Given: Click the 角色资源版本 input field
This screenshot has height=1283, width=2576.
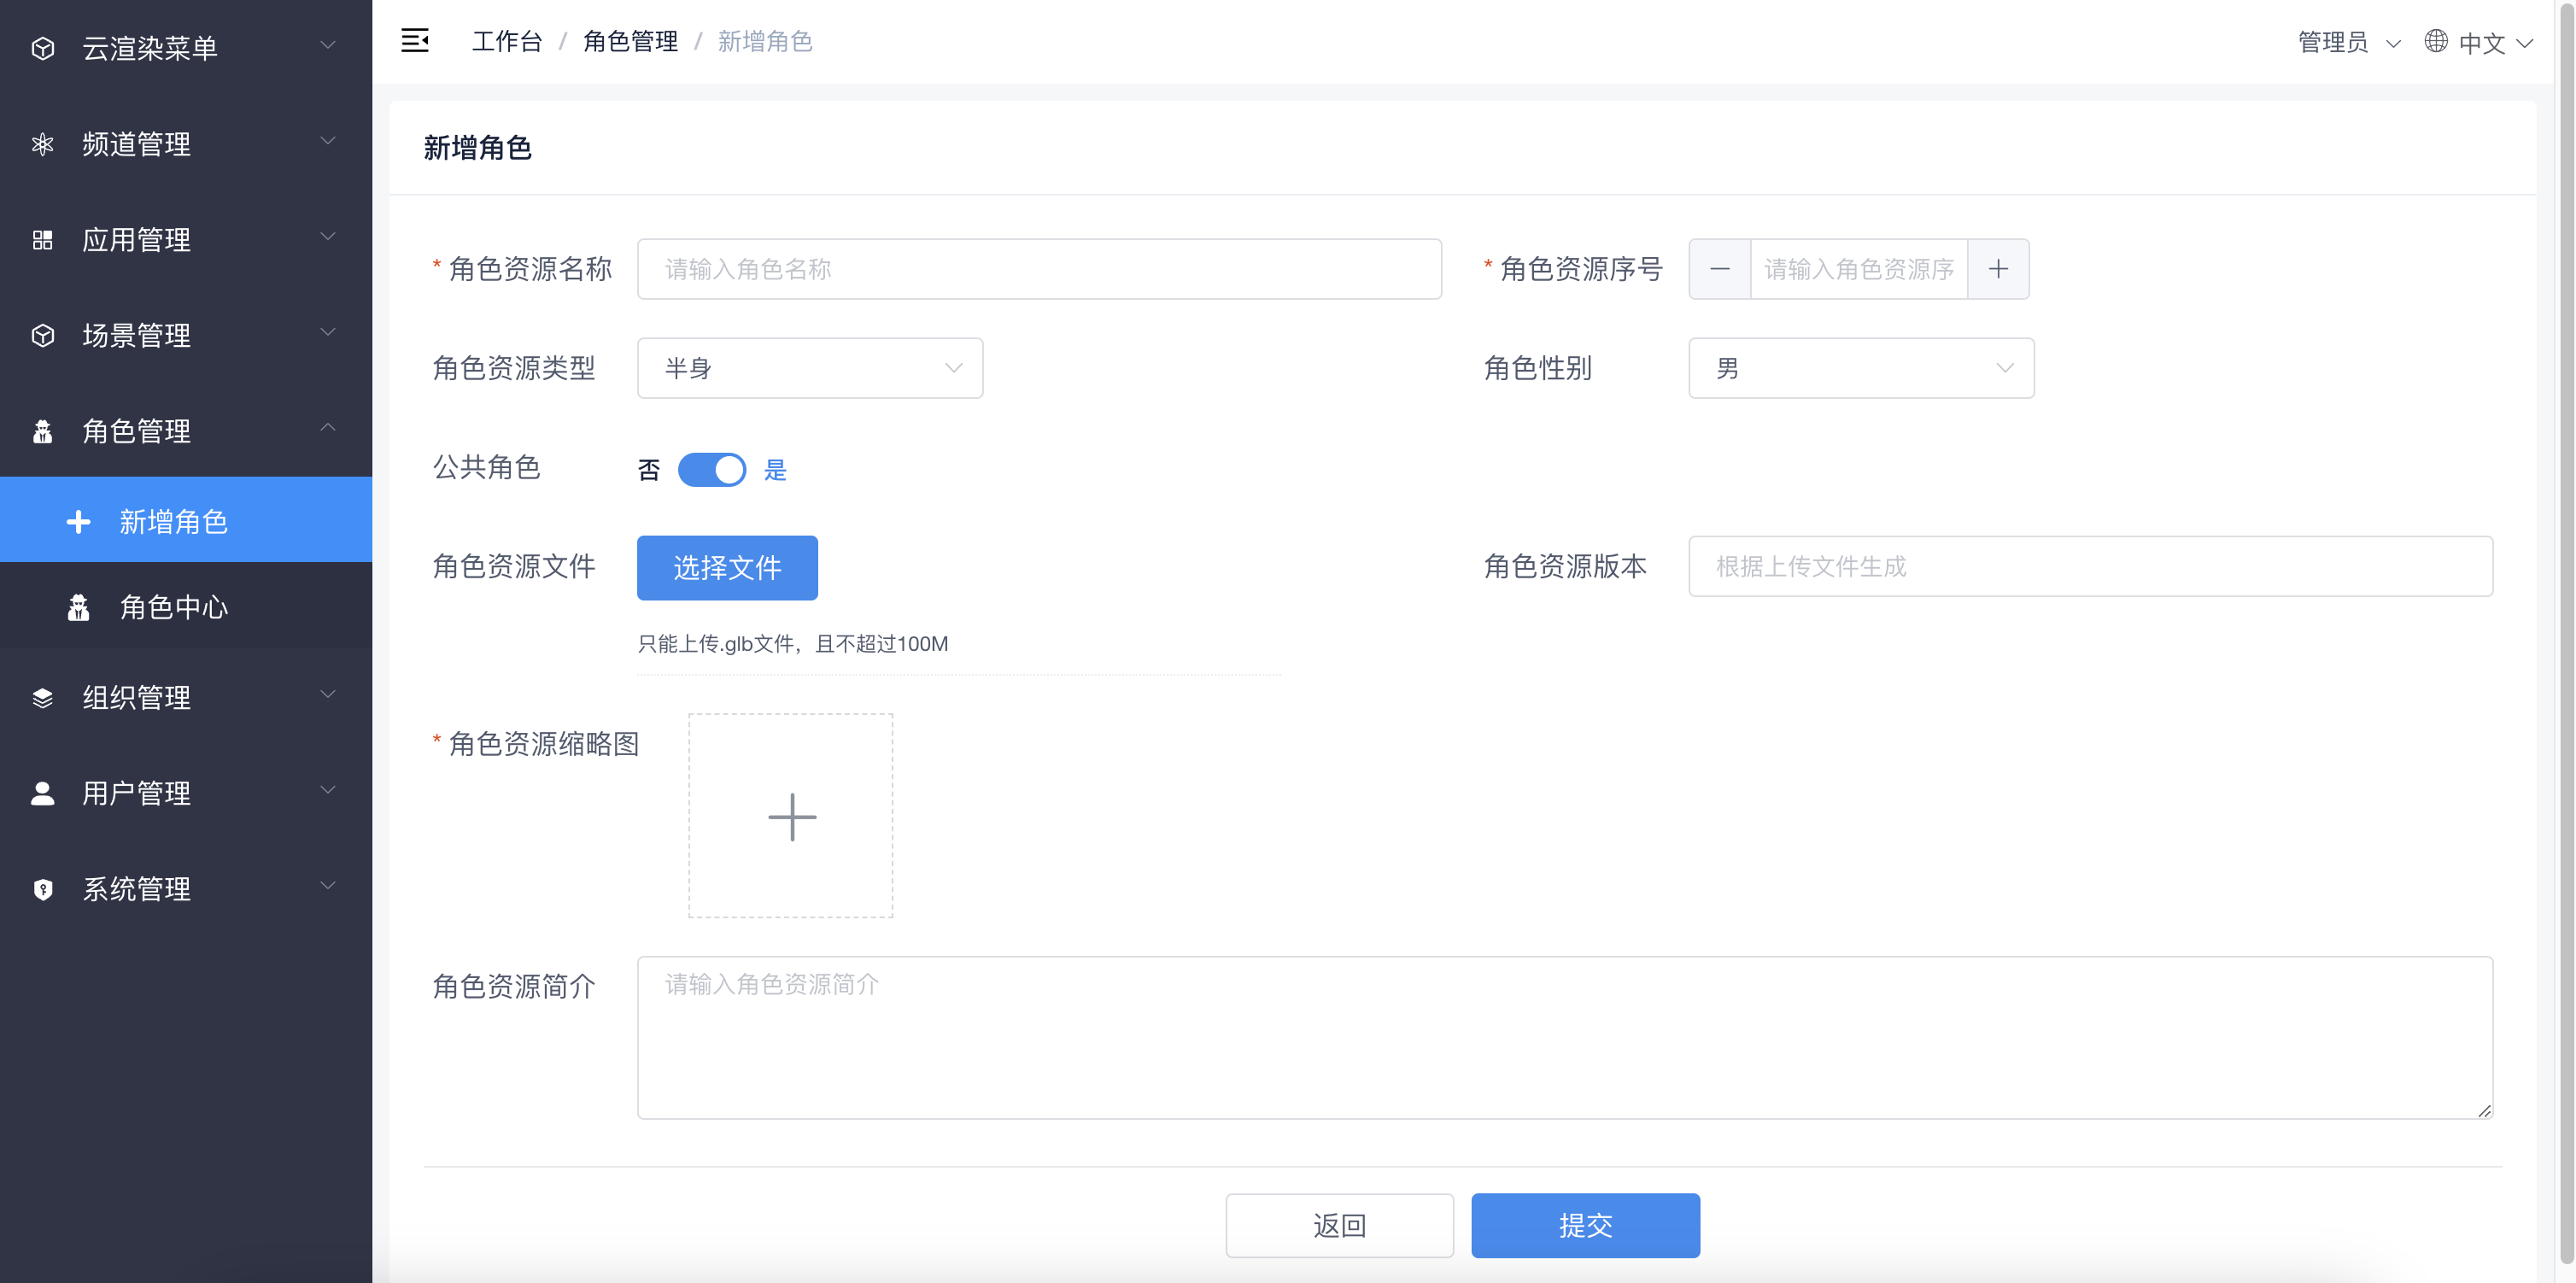Looking at the screenshot, I should click(2090, 566).
